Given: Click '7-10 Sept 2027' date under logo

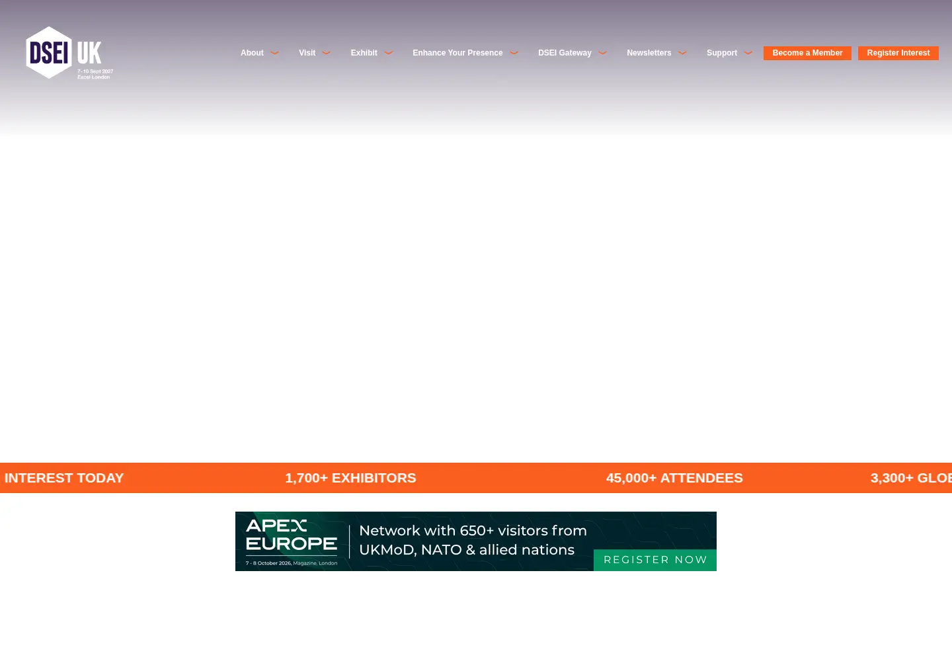Looking at the screenshot, I should (95, 71).
